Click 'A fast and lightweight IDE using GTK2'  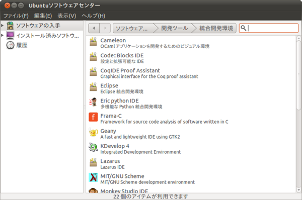[x=140, y=137]
